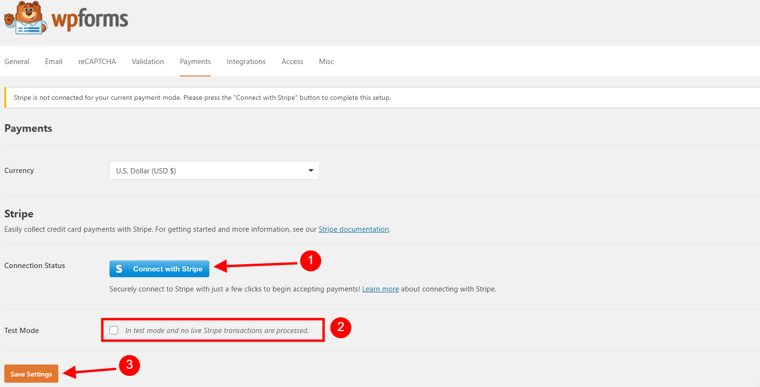
Task: Enable the Test Mode checkbox
Action: [x=114, y=330]
